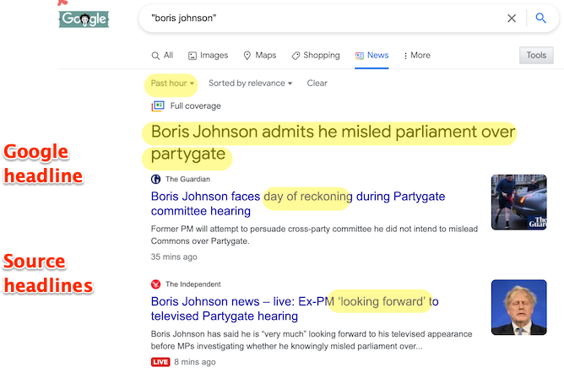Click the blue magnifier search button

541,19
